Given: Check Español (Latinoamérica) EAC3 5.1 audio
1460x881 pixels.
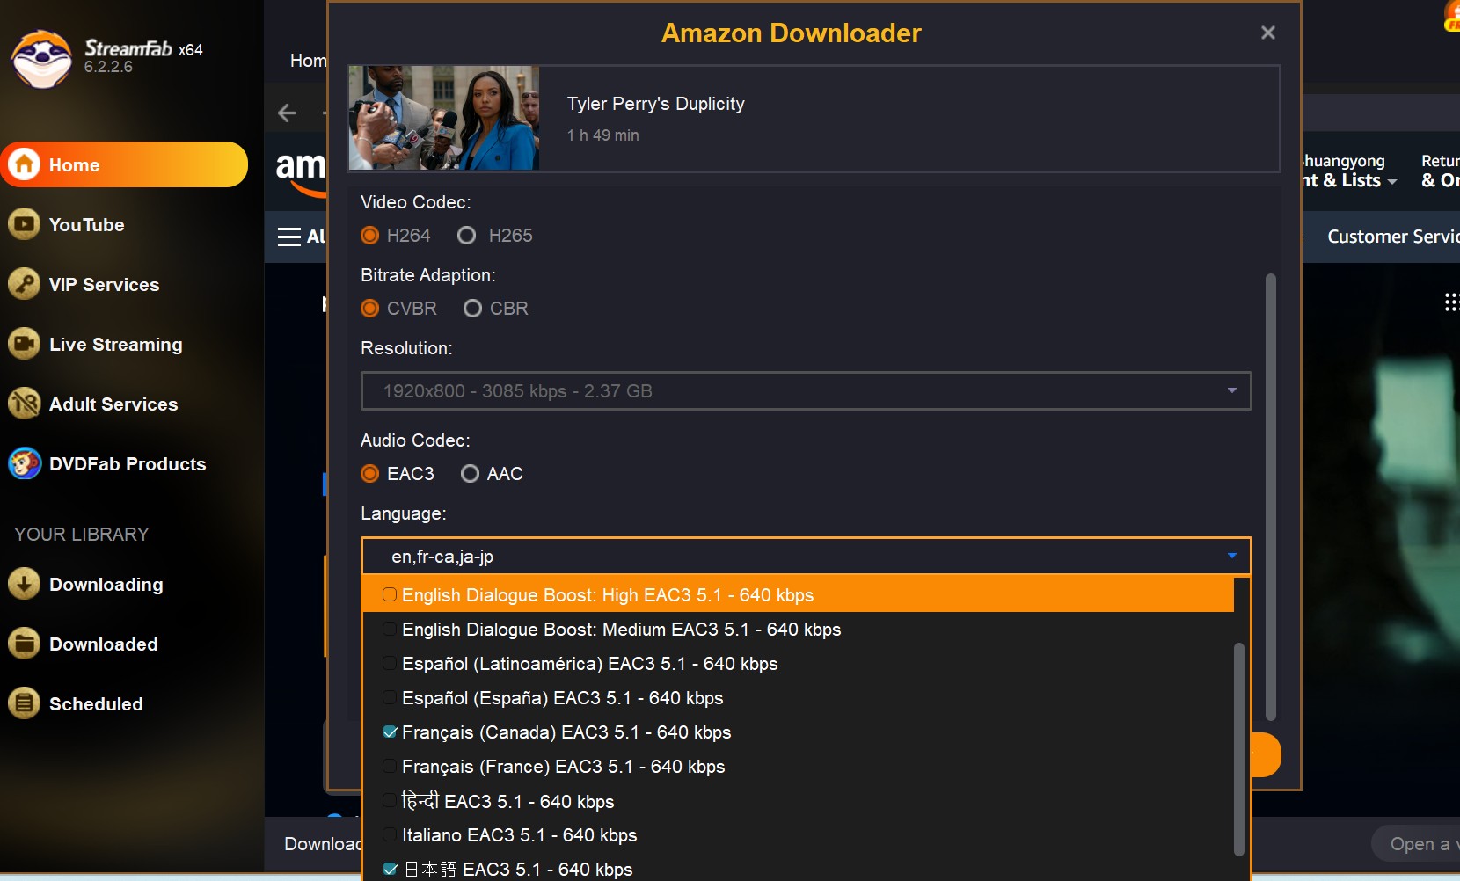Looking at the screenshot, I should tap(390, 664).
